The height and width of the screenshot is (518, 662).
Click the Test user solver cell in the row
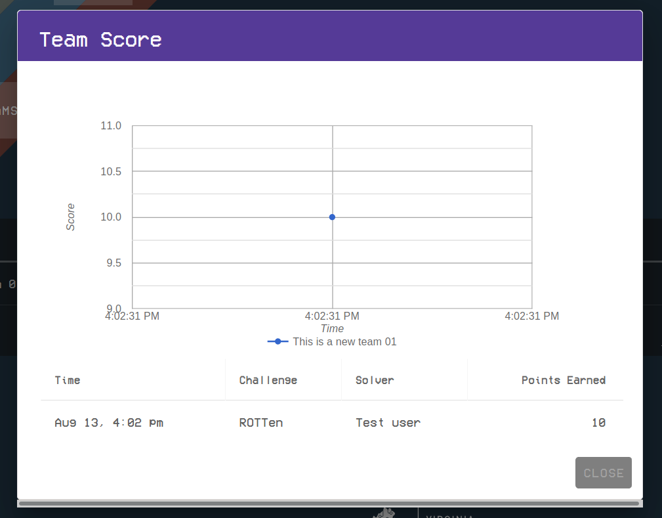[x=388, y=422]
